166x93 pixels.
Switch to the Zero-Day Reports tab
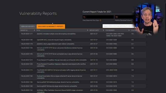28,26
